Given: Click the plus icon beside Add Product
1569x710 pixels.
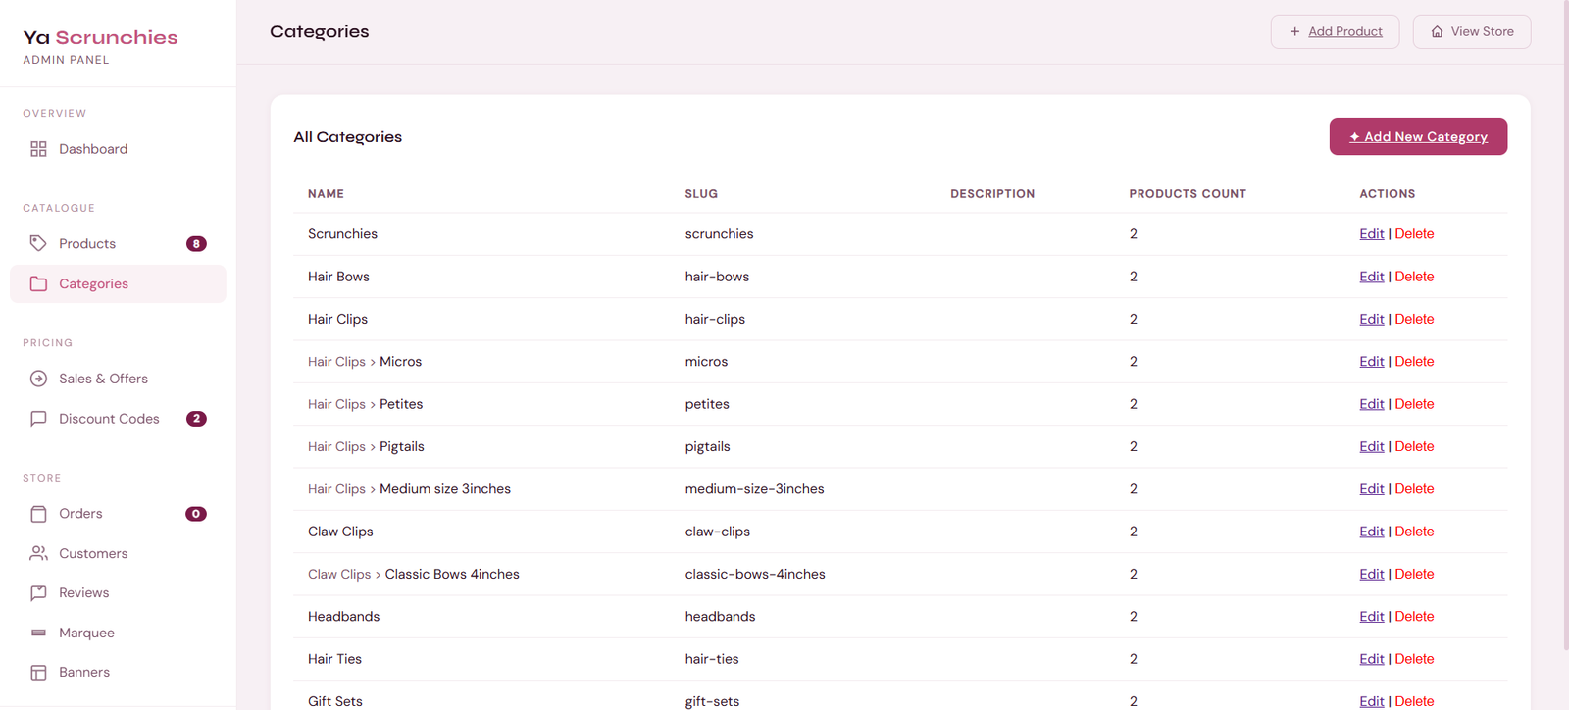Looking at the screenshot, I should click(1294, 31).
